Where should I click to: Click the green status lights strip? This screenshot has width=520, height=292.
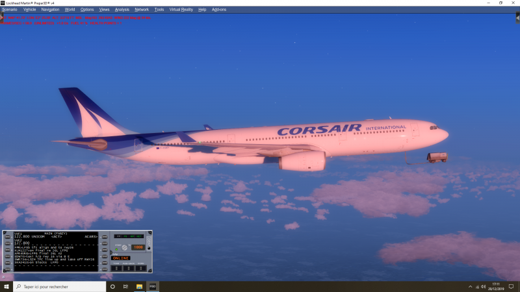pos(129,236)
